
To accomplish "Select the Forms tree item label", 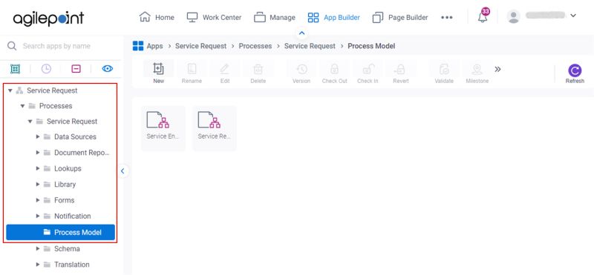I will coord(64,200).
